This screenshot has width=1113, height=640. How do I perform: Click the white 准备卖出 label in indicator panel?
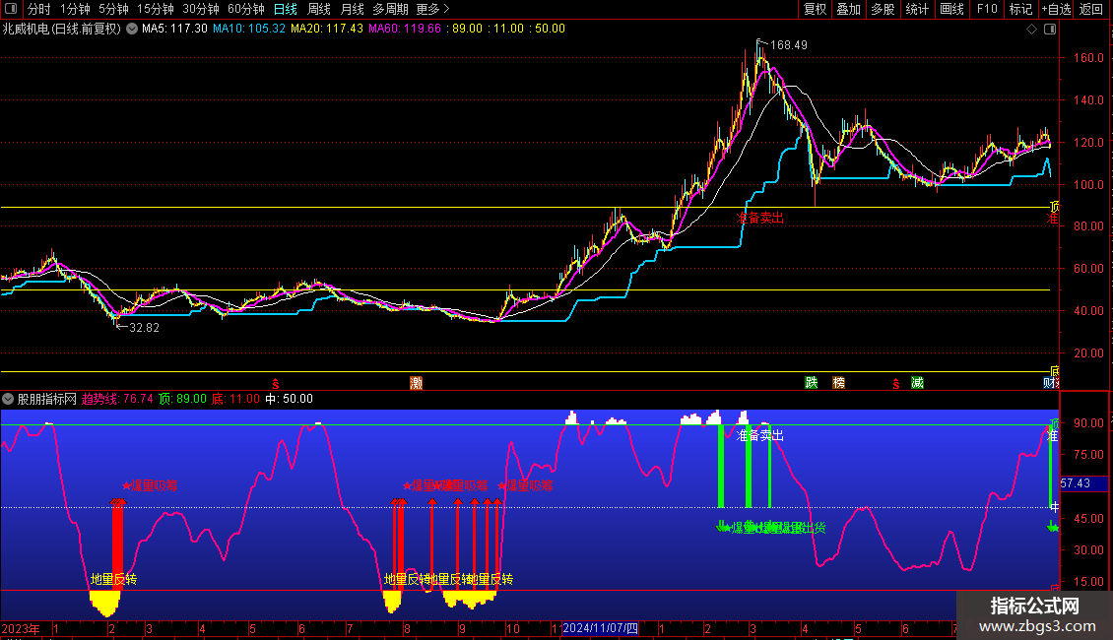760,435
